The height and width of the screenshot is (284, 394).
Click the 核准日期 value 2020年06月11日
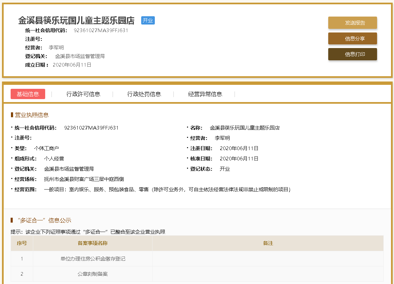coord(239,159)
